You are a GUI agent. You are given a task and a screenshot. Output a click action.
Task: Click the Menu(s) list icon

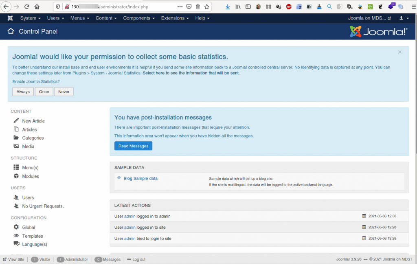pyautogui.click(x=16, y=167)
